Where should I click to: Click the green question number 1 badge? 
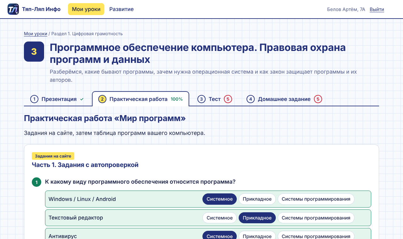(x=37, y=182)
